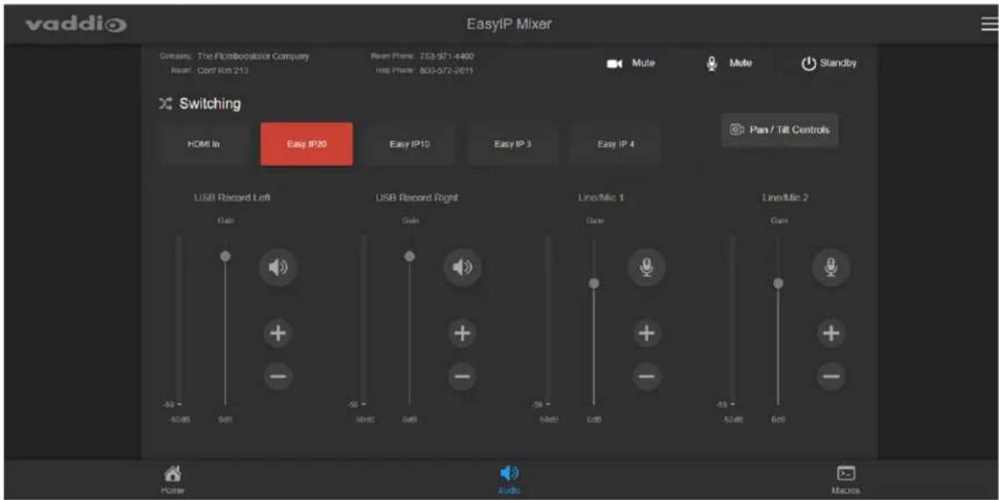Switch to HDMI In source
Image resolution: width=999 pixels, height=500 pixels.
(x=204, y=144)
